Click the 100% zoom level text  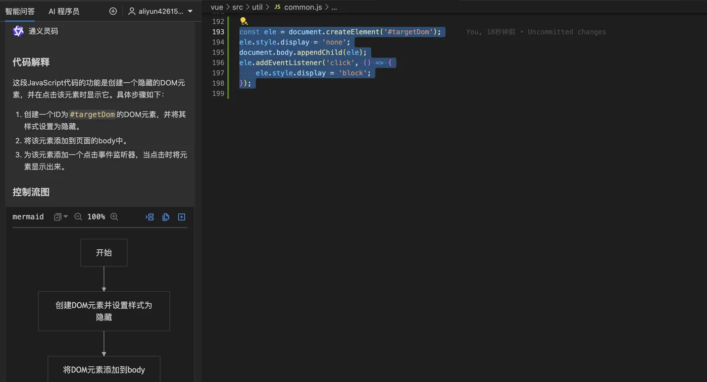96,217
